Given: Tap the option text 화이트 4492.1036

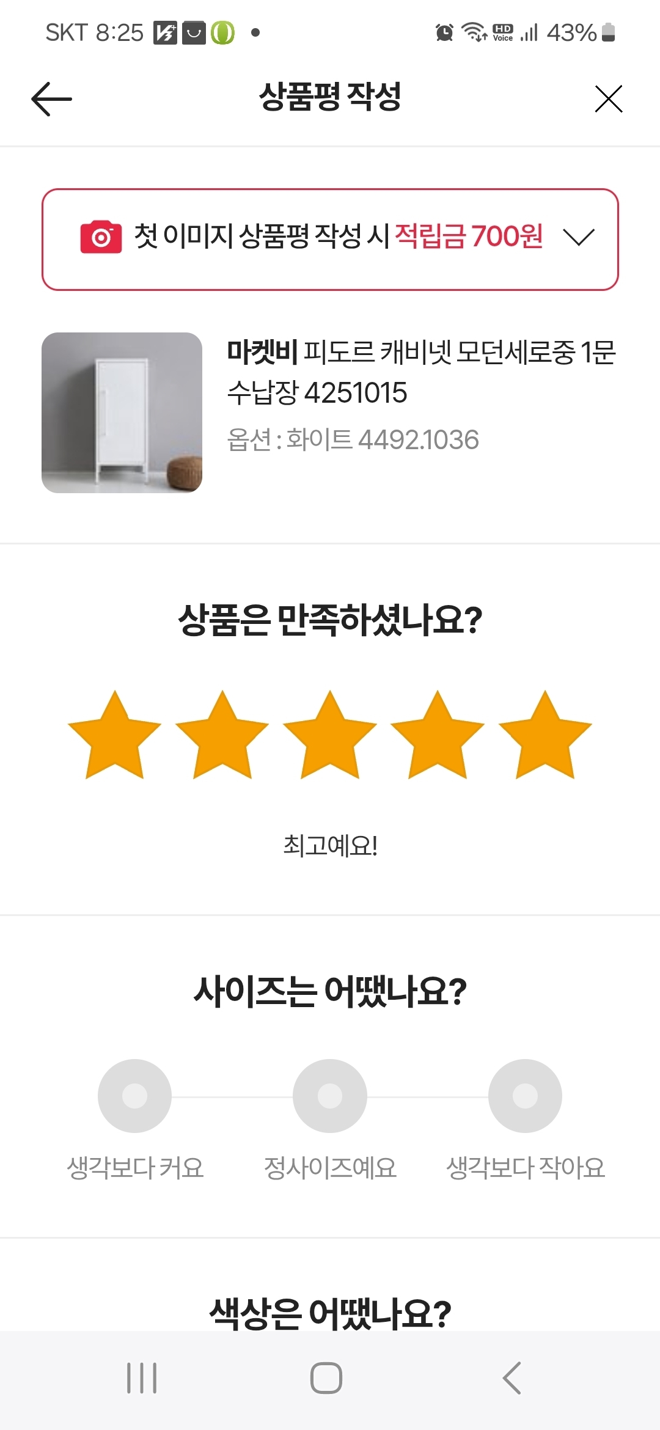Looking at the screenshot, I should pyautogui.click(x=383, y=440).
